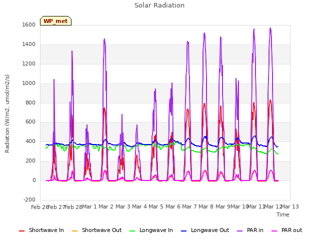Click the Mar 4 x-axis label
This screenshot has width=320, height=240.
pyautogui.click(x=139, y=206)
